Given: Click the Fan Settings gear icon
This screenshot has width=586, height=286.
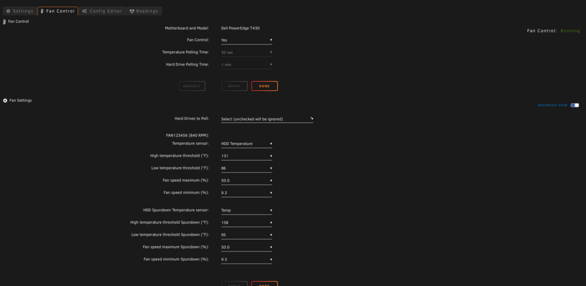Looking at the screenshot, I should click(5, 101).
